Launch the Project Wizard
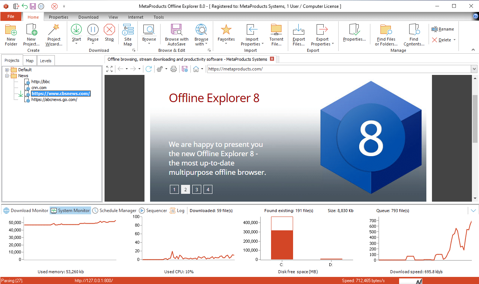Image resolution: width=479 pixels, height=284 pixels. click(54, 35)
